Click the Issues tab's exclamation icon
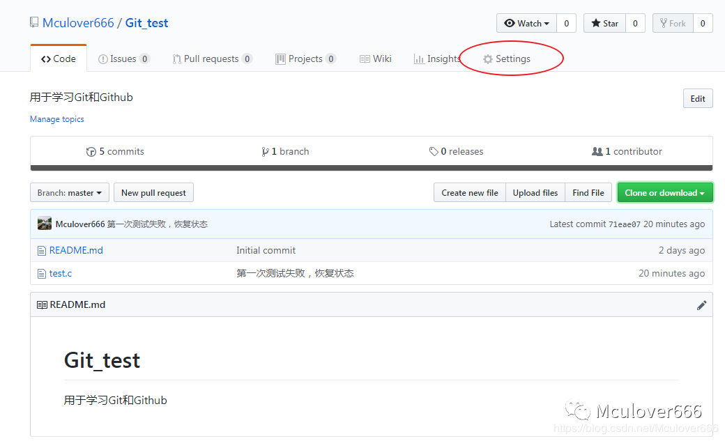 click(x=102, y=59)
